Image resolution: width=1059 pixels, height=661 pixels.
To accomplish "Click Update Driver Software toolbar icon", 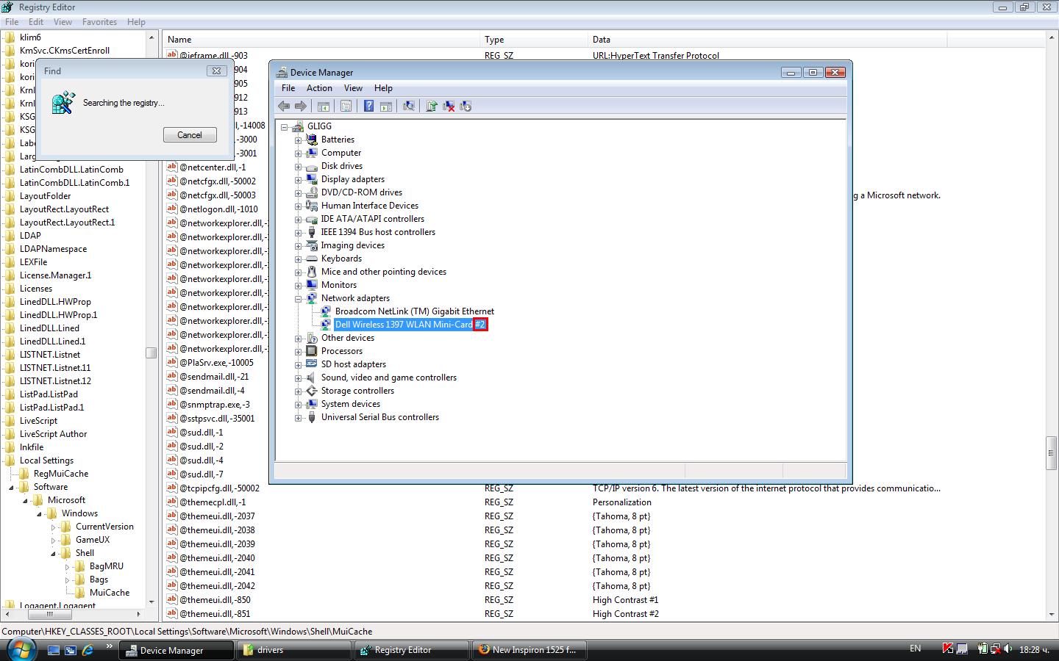I will [x=431, y=106].
